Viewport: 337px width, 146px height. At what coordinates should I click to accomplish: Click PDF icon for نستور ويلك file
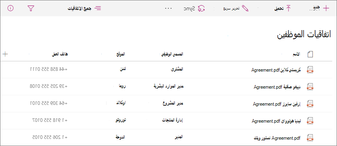[310, 138]
